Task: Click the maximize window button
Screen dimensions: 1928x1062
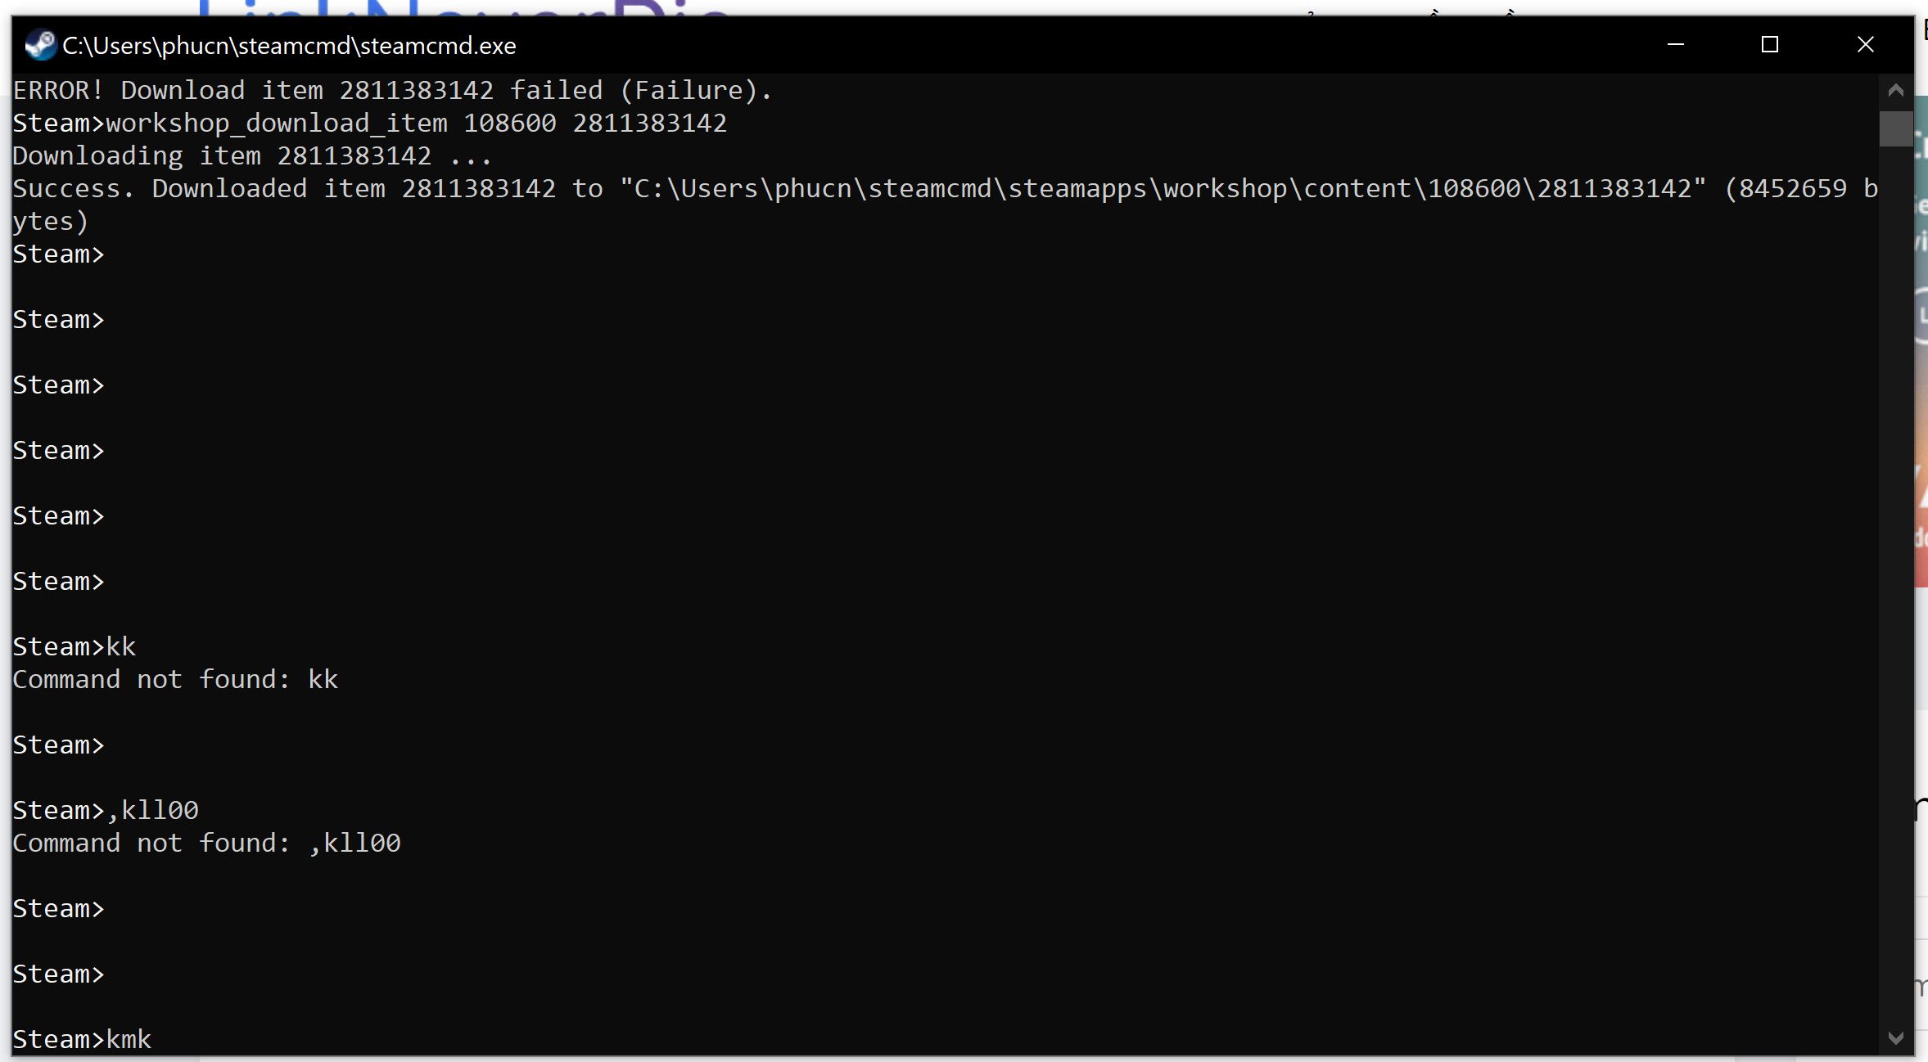Action: click(x=1770, y=44)
